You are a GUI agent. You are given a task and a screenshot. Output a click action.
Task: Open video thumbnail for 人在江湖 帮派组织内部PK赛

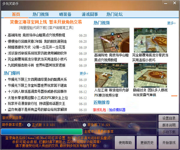click(112, 75)
